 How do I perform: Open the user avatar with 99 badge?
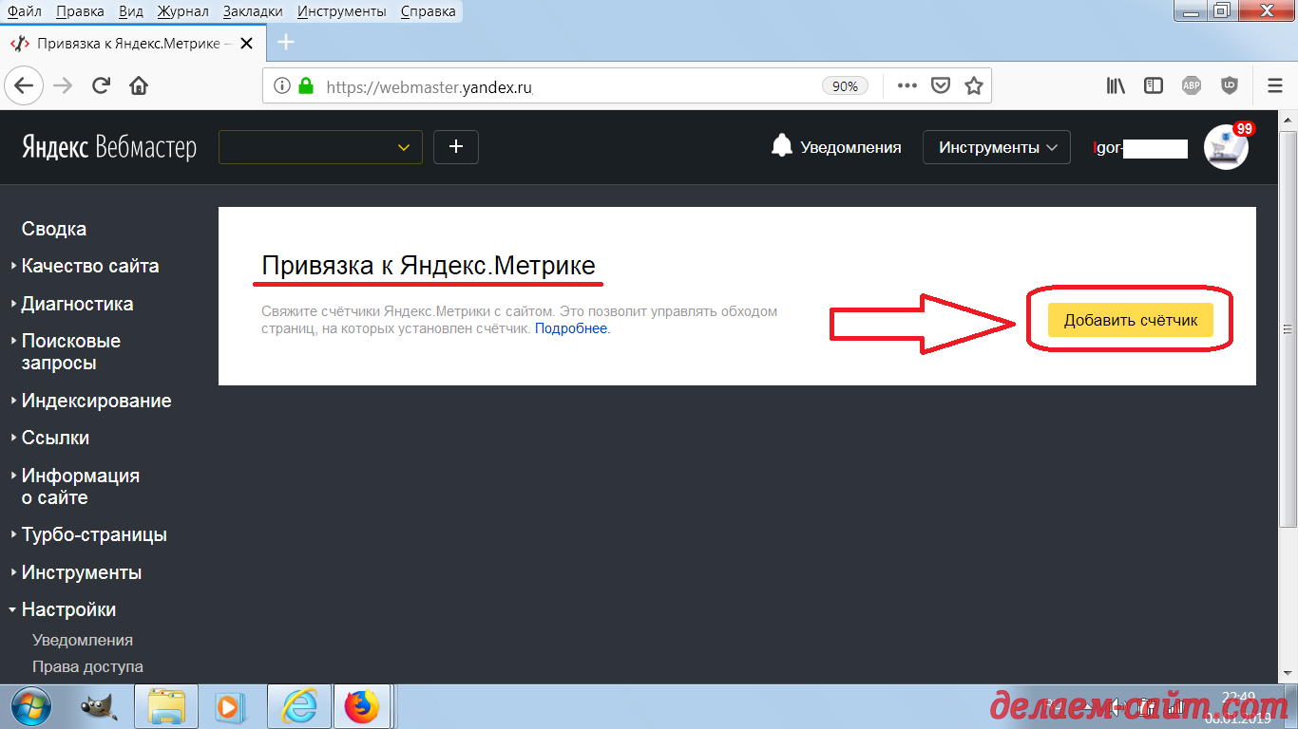pos(1226,146)
